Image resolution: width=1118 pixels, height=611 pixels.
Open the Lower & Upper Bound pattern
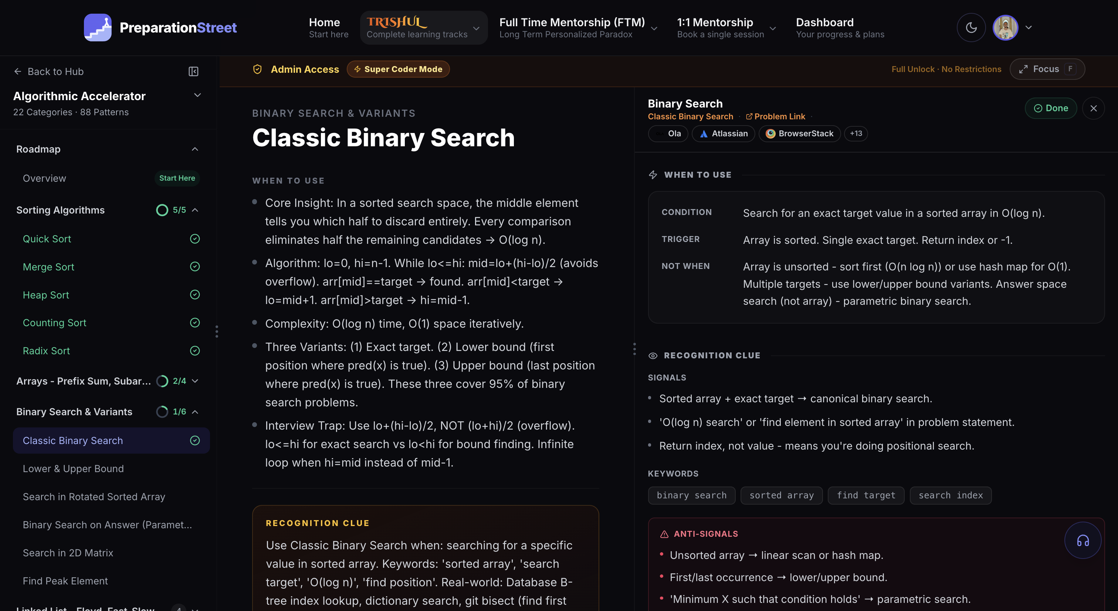pos(73,469)
